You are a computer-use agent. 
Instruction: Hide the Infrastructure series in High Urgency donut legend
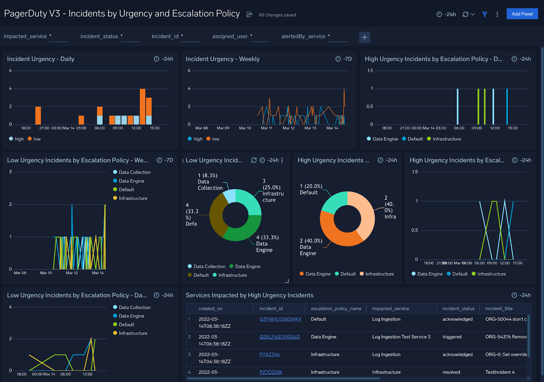click(377, 274)
